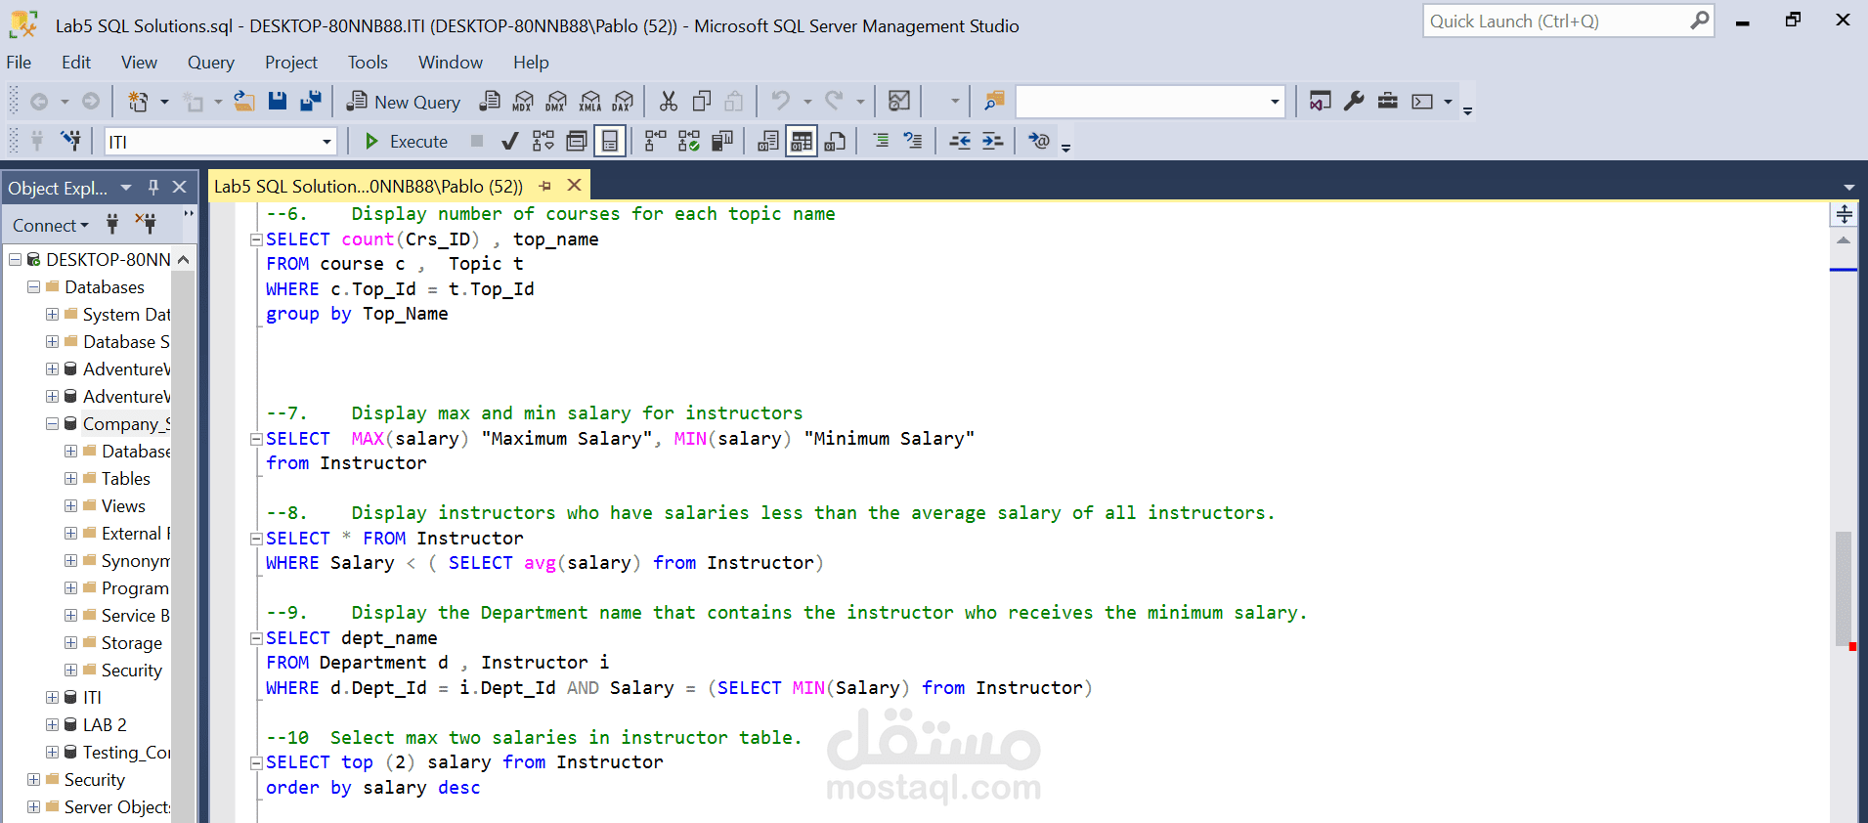1868x823 pixels.
Task: Click the Save floppy disk icon
Action: point(278,102)
